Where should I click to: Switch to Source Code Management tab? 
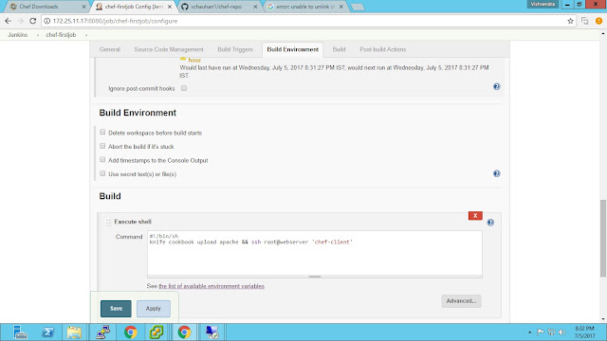click(x=169, y=49)
